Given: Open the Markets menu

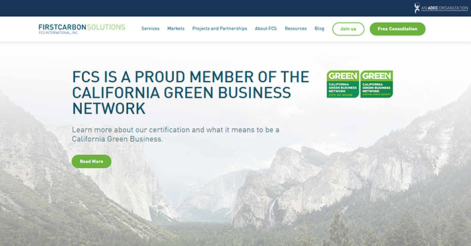Looking at the screenshot, I should click(x=176, y=29).
